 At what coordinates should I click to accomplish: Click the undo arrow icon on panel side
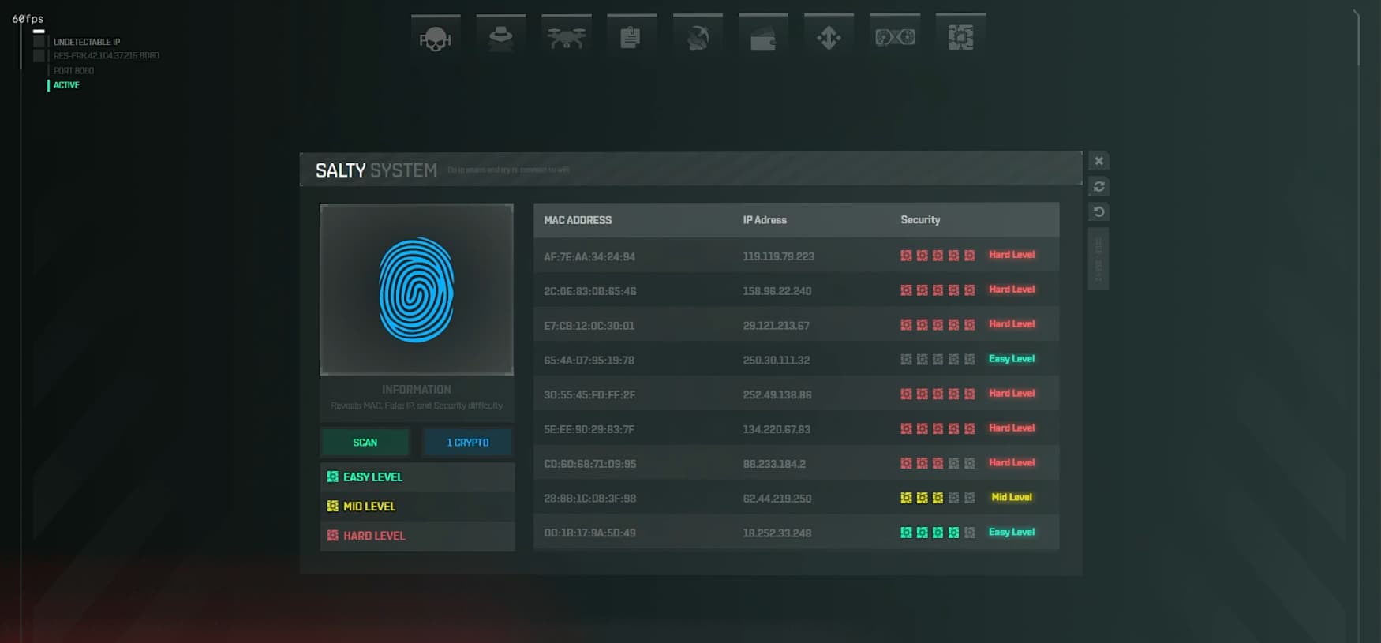click(x=1098, y=211)
